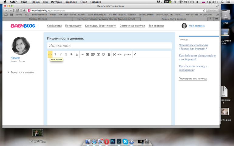Open the Мой дневник profile link
The height and width of the screenshot is (146, 234).
[196, 26]
